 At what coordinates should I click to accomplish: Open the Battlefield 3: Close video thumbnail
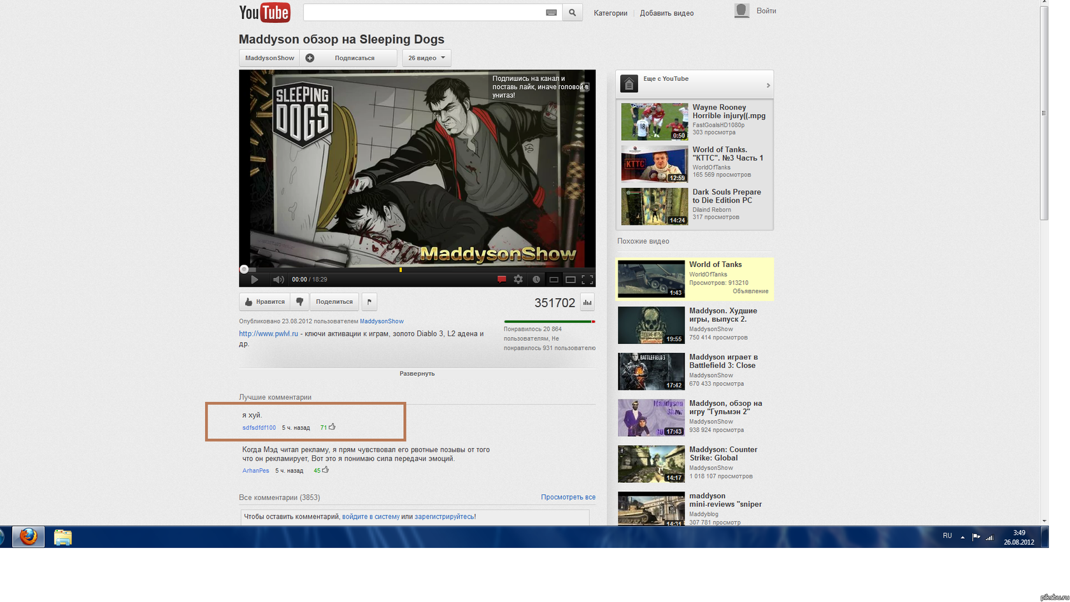tap(651, 371)
